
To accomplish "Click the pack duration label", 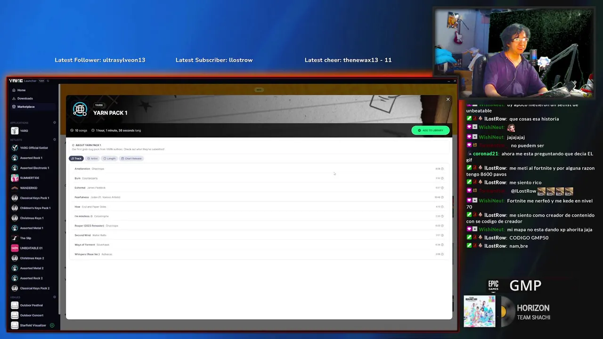I will (116, 130).
